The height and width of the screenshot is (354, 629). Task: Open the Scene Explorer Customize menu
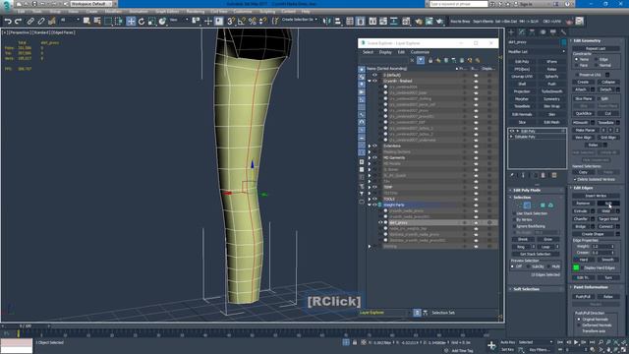pos(420,52)
